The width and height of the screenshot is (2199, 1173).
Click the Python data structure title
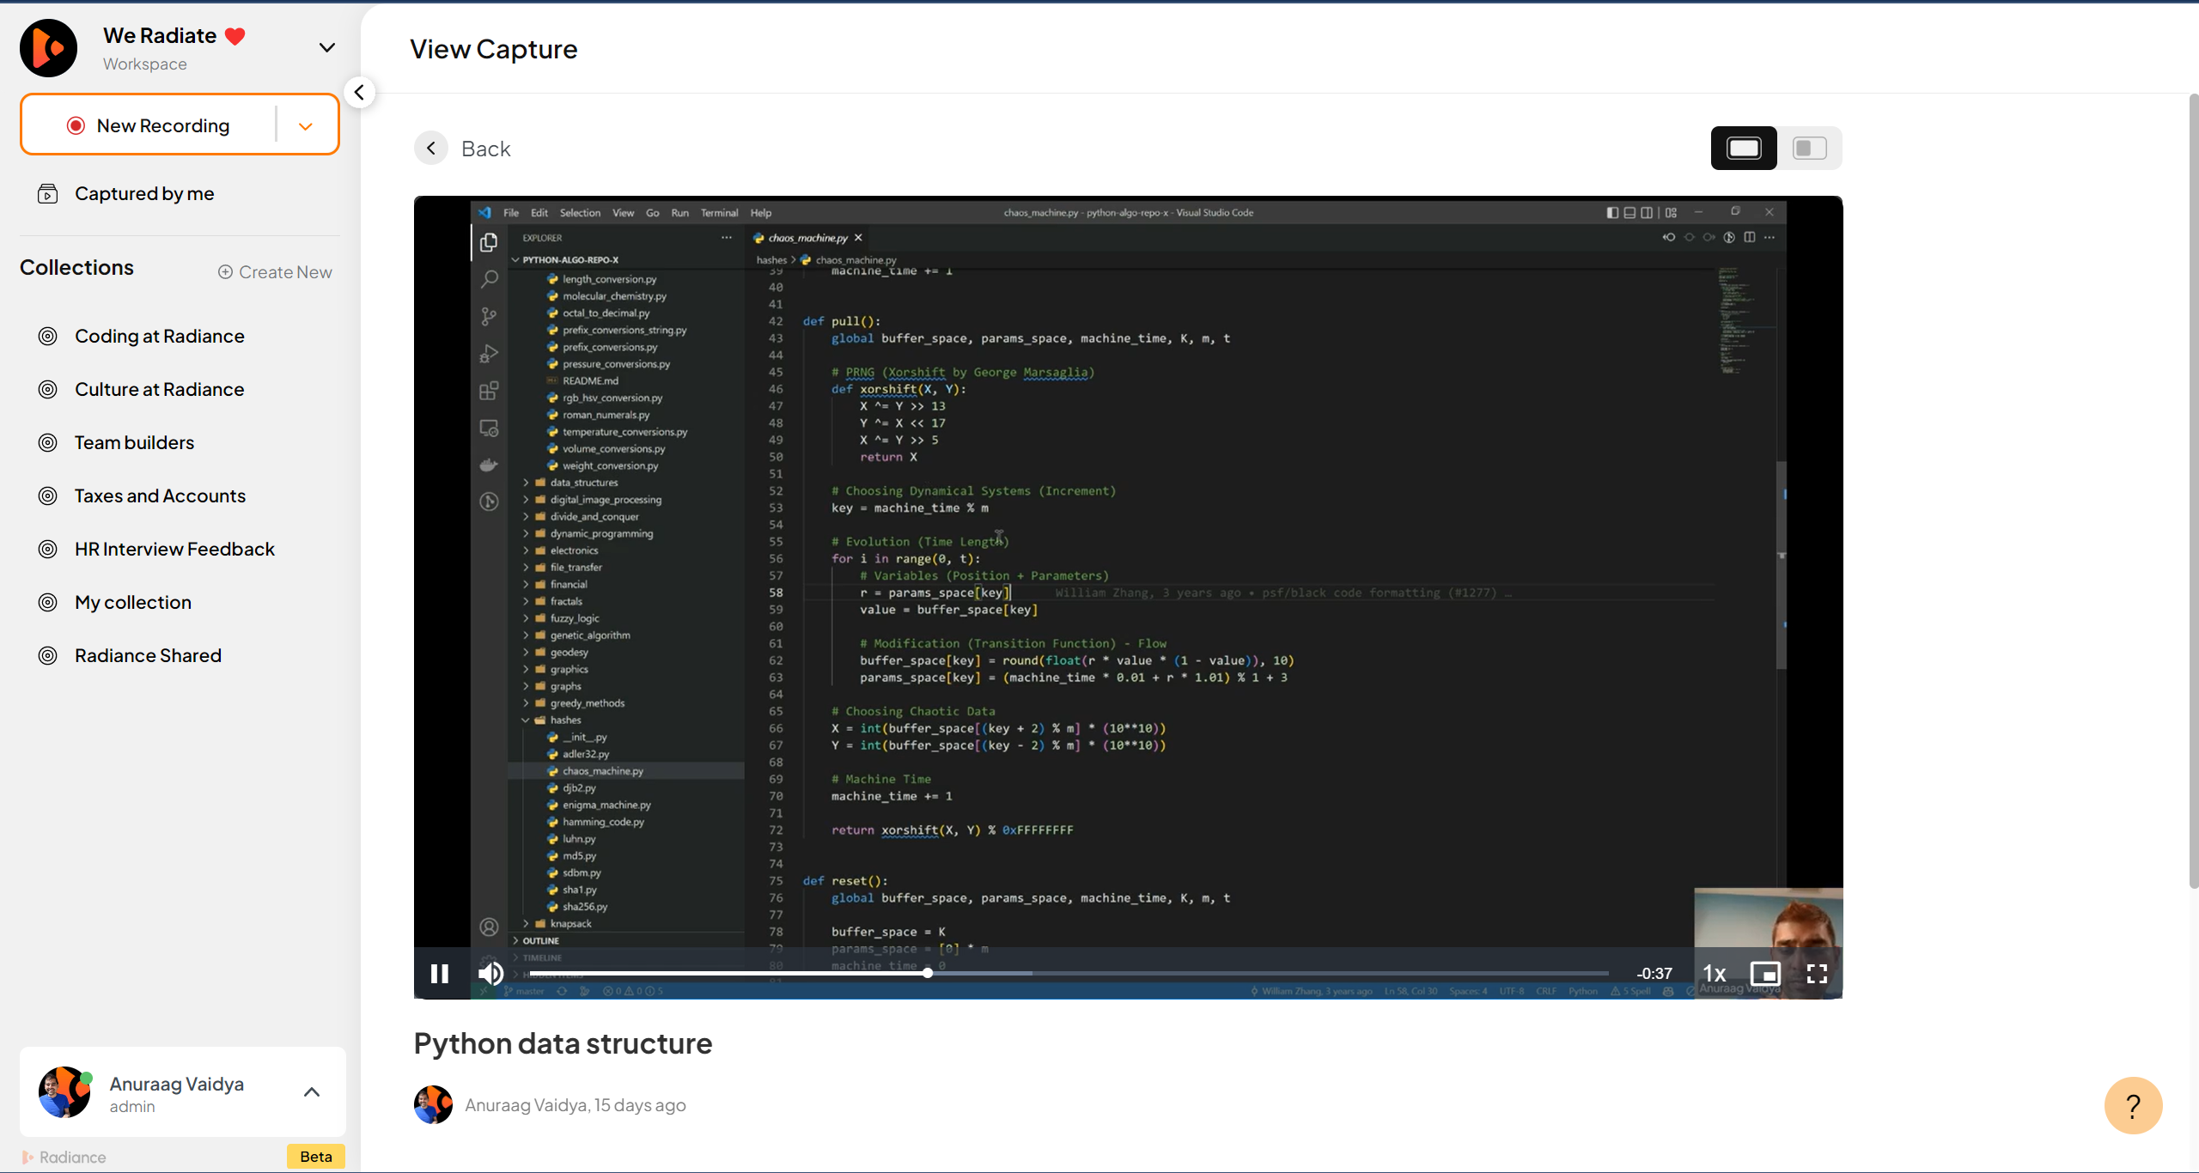click(563, 1043)
